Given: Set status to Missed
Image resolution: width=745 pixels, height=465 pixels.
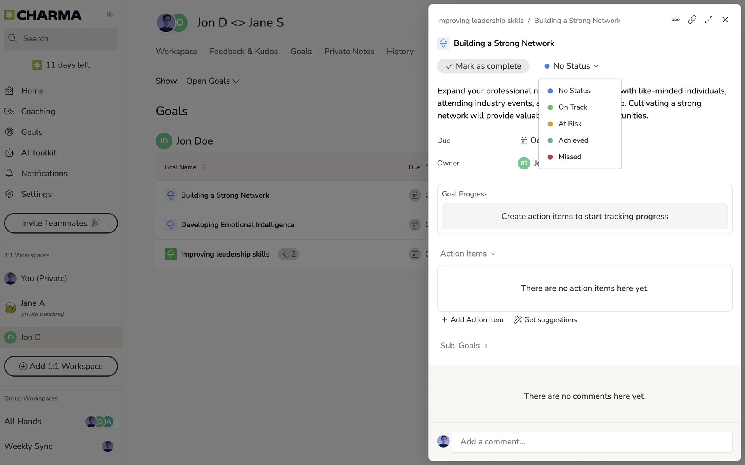Looking at the screenshot, I should coord(569,157).
